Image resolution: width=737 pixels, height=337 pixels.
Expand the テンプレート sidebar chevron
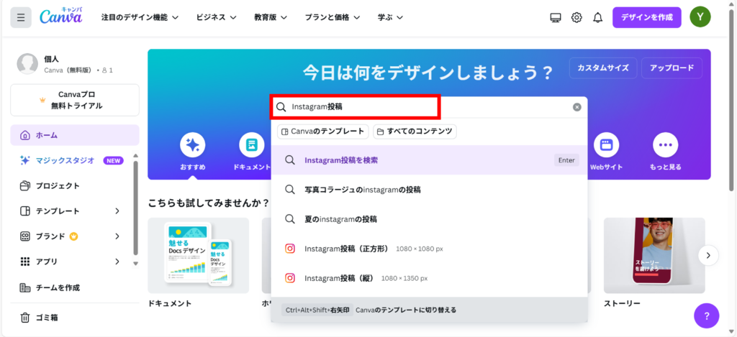coord(117,211)
